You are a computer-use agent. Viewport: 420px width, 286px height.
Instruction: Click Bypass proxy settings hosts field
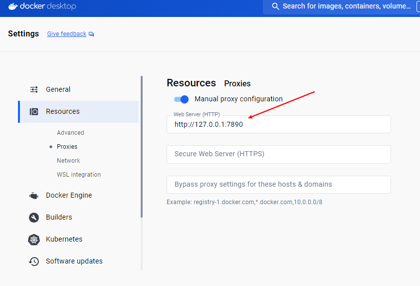pyautogui.click(x=278, y=185)
